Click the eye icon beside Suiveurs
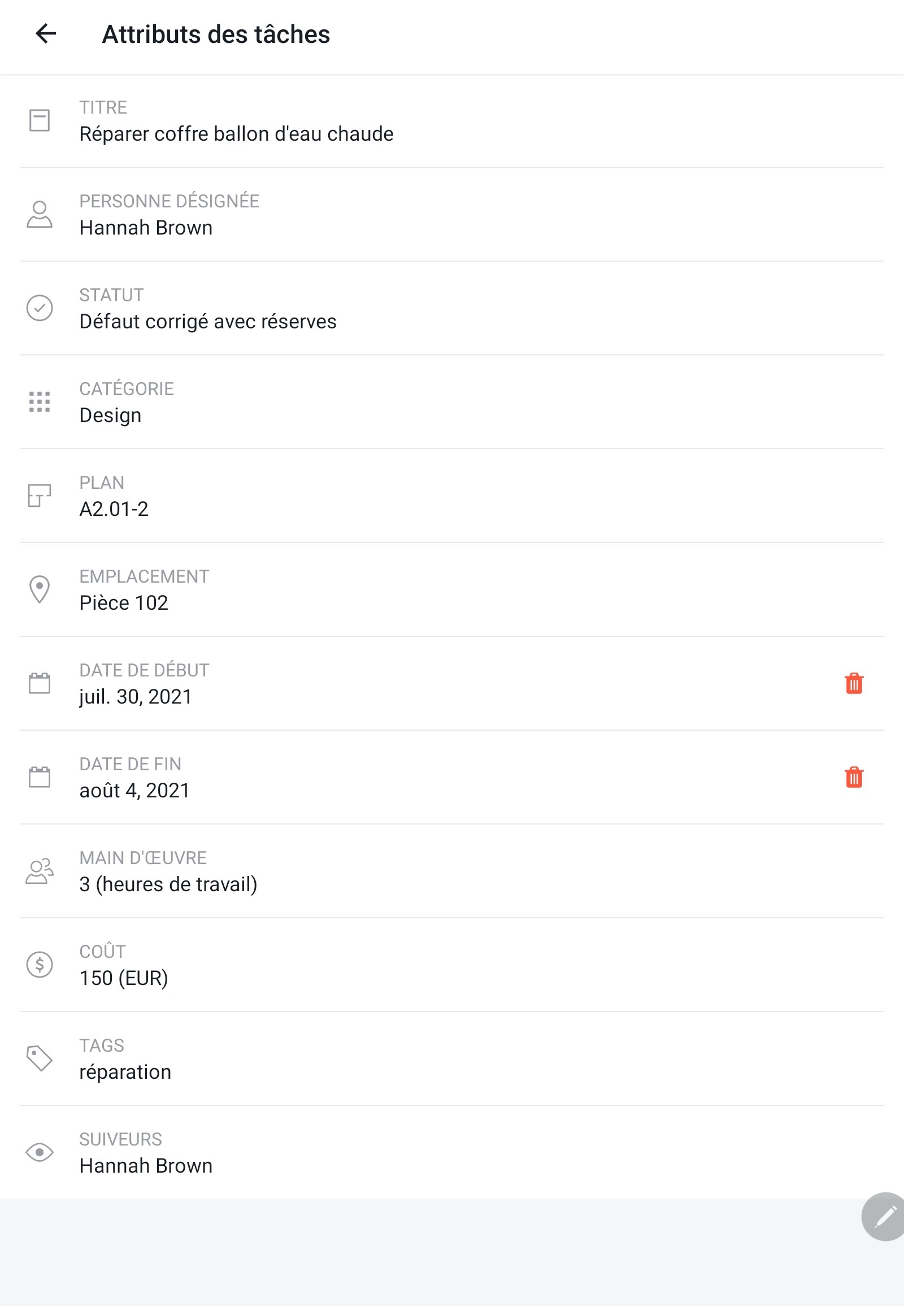 pos(40,1152)
